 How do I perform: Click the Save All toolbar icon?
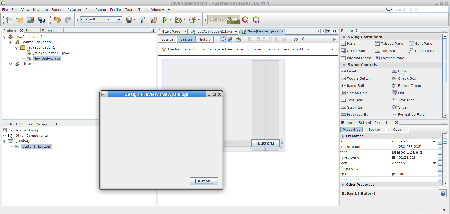point(41,20)
